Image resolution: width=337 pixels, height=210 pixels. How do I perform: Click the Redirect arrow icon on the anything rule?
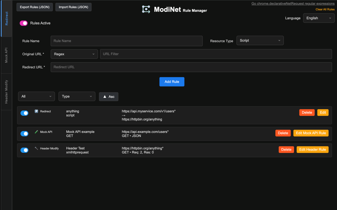[x=36, y=111]
